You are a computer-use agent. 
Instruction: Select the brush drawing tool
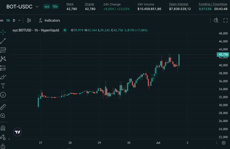(x=3, y=77)
